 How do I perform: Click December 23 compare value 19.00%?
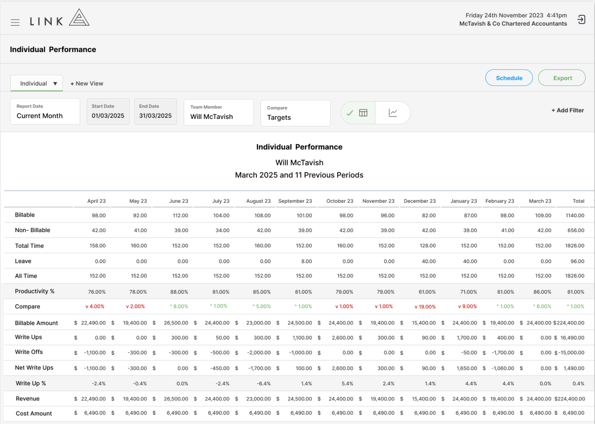point(425,307)
